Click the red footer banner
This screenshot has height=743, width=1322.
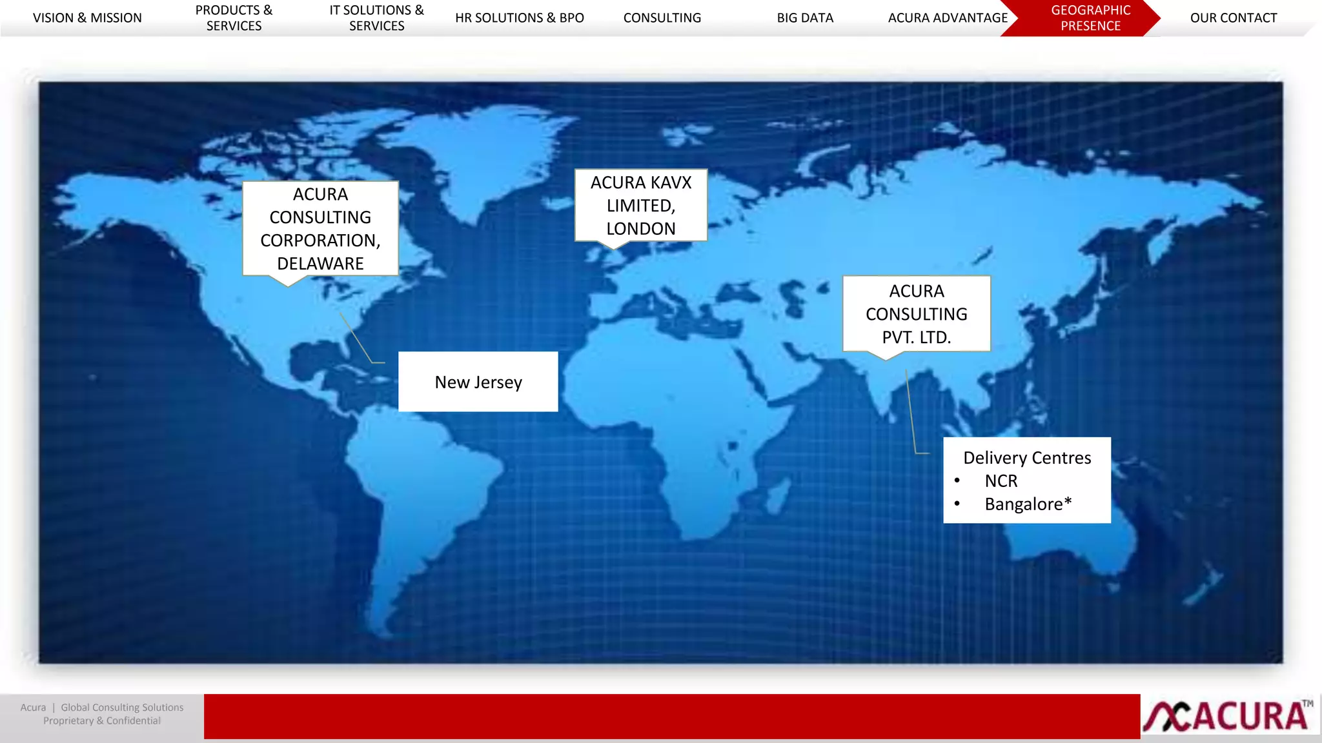tap(672, 717)
